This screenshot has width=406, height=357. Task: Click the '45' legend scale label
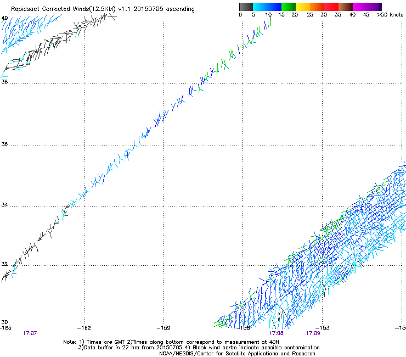(366, 15)
